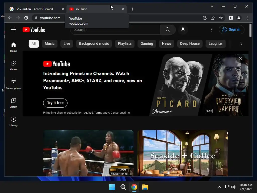Click the YouTube logo in the header

(34, 30)
